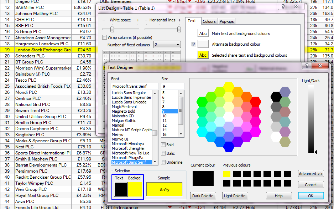Enable Wrap columns (if possible)
334x209 pixels.
104,37
